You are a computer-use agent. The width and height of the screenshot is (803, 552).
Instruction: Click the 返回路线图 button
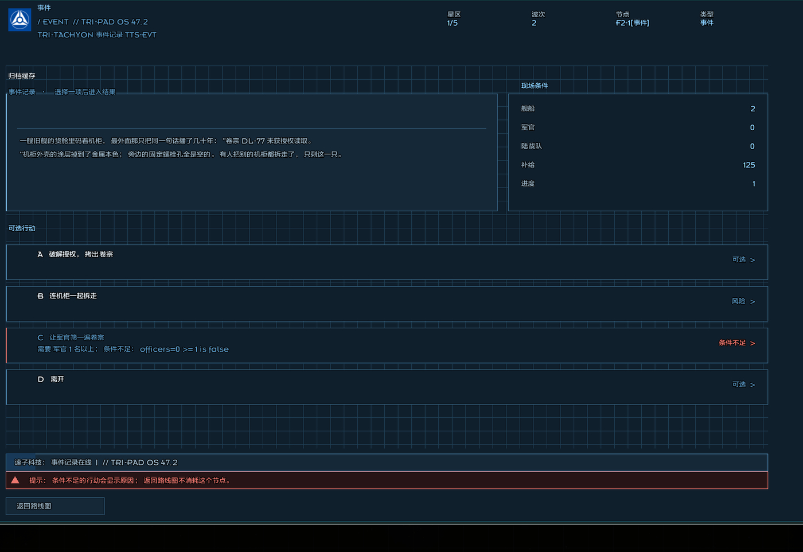[55, 506]
